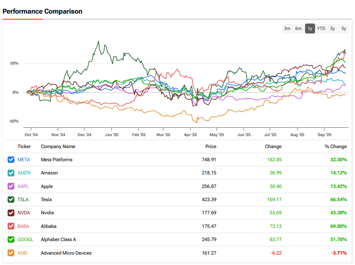Click the Amazon percent change 14.12%
Viewport: 355px width, 265px height.
tap(339, 173)
